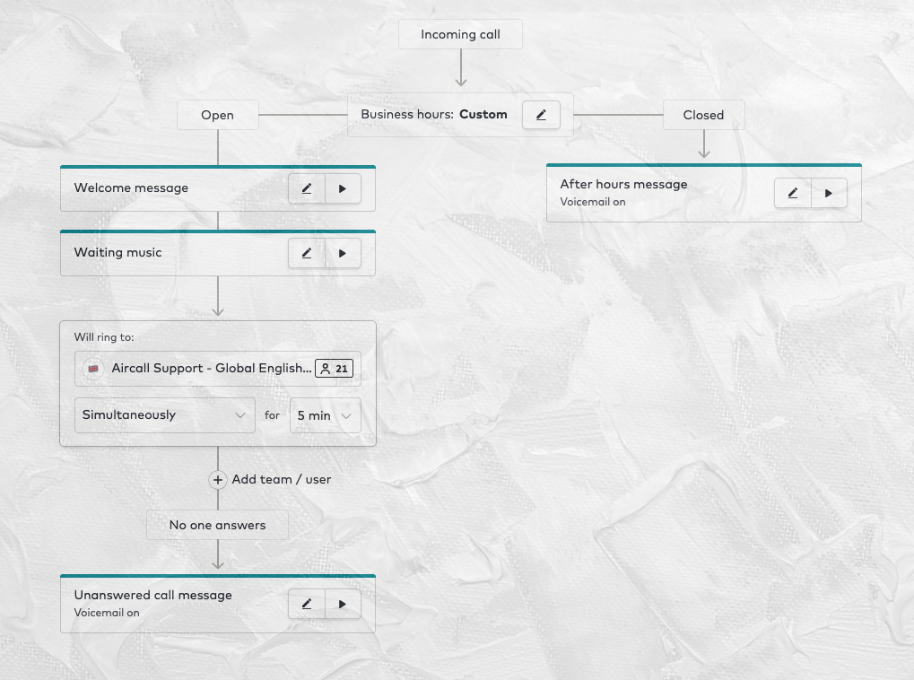Image resolution: width=914 pixels, height=680 pixels.
Task: Edit the Waiting music
Action: tap(307, 254)
